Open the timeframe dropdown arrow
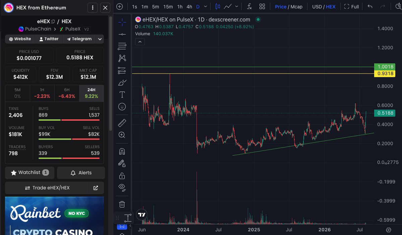The width and height of the screenshot is (402, 235). (x=205, y=7)
